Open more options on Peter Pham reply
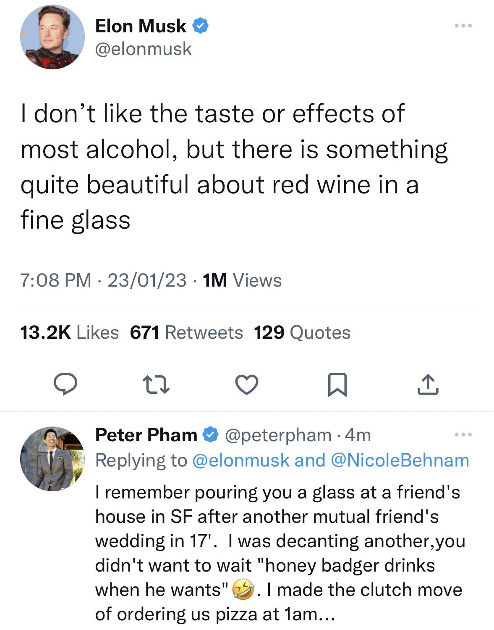Image resolution: width=494 pixels, height=630 pixels. [x=463, y=434]
